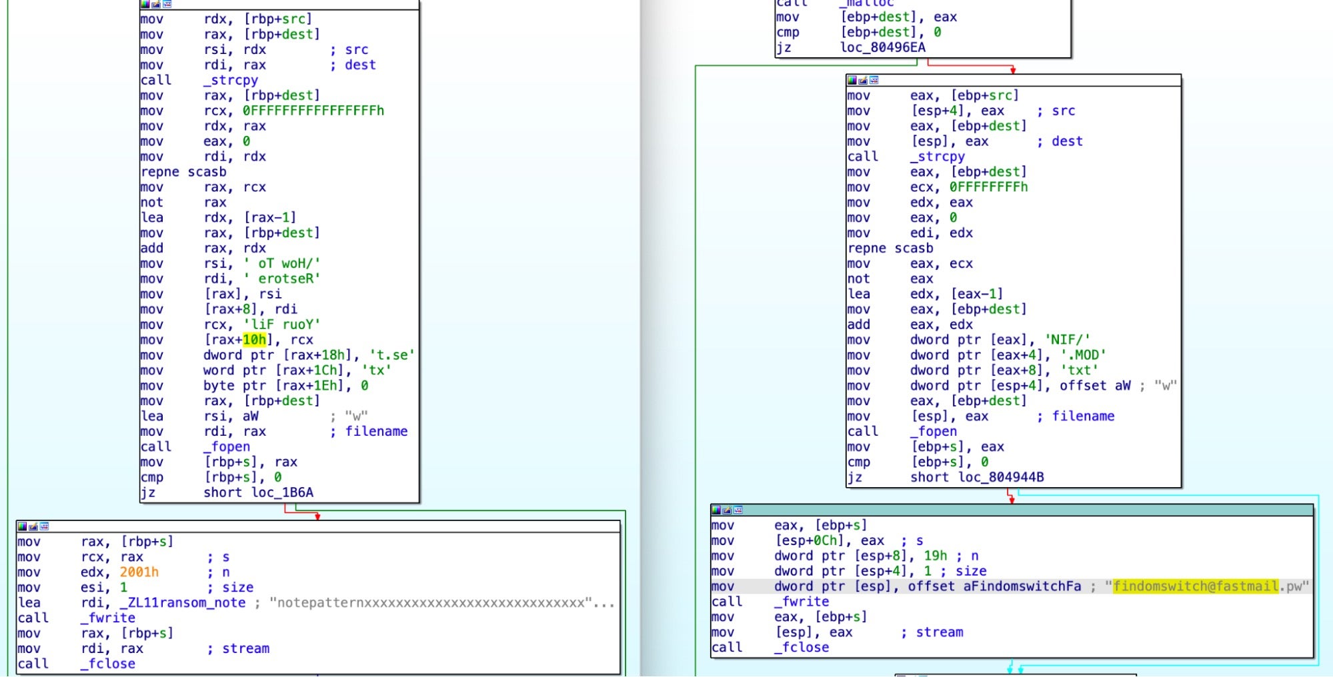Click the pencil edit icon on the right strcpy block
Viewport: 1333px width, 677px height.
(863, 80)
